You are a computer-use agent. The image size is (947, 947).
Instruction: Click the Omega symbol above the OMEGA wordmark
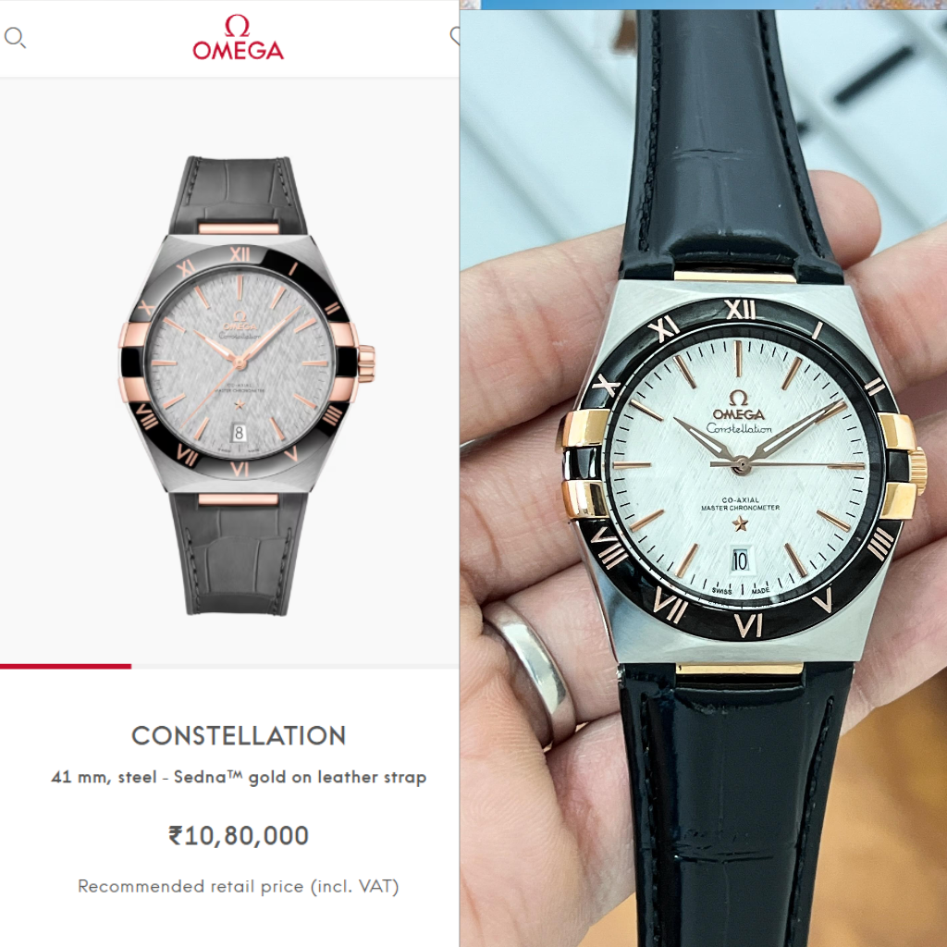(237, 25)
